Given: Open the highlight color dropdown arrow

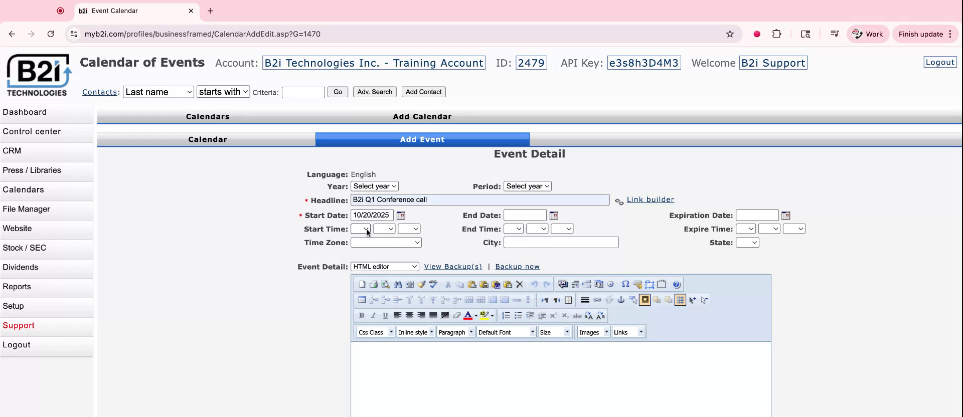Looking at the screenshot, I should 493,316.
